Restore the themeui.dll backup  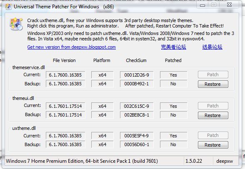pyautogui.click(x=213, y=115)
